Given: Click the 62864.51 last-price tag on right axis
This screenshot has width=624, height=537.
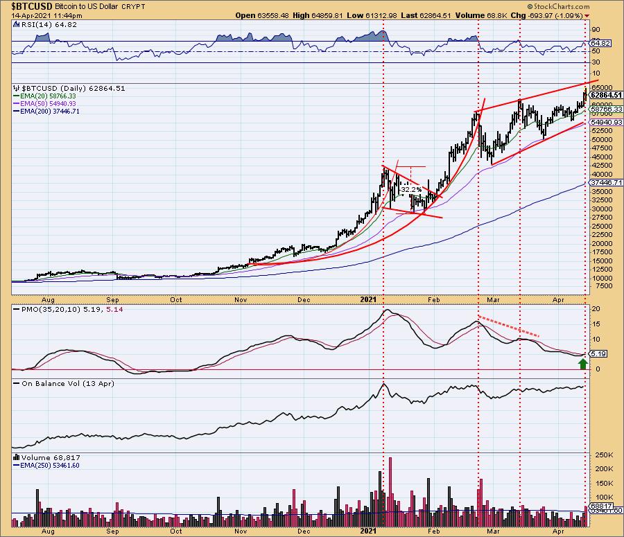Looking at the screenshot, I should 606,95.
